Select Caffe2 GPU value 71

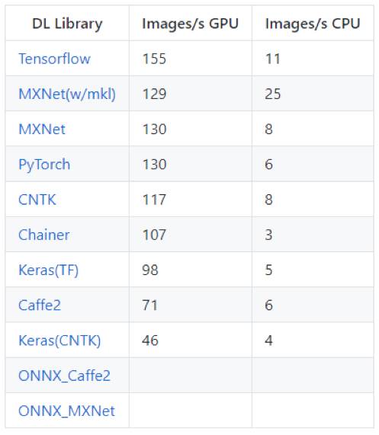(150, 305)
